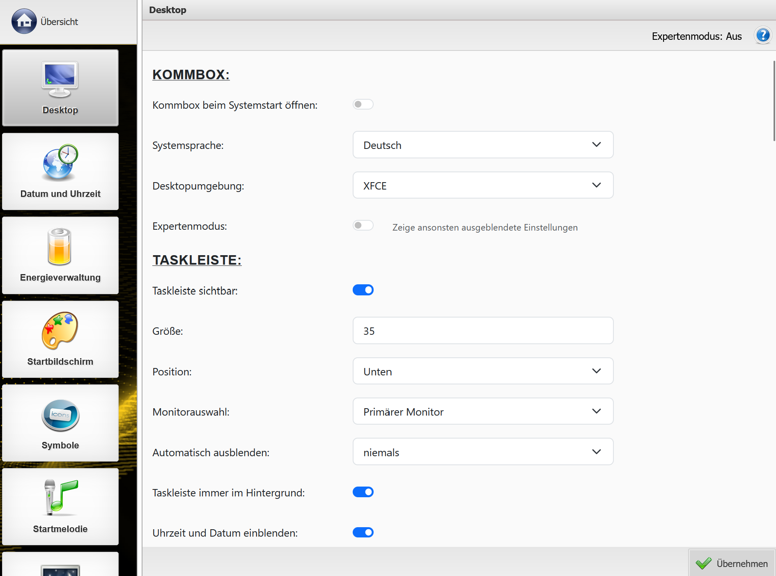Image resolution: width=776 pixels, height=576 pixels.
Task: Open the Symbole icons category
Action: [60, 415]
